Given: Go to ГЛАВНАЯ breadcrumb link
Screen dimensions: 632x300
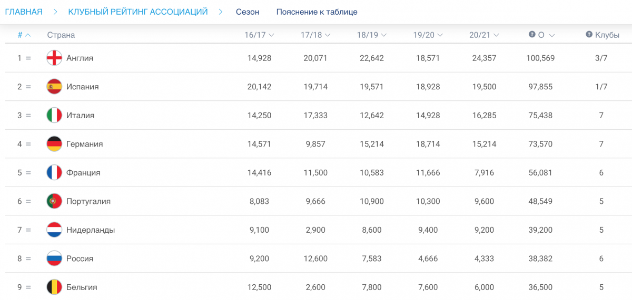Looking at the screenshot, I should pos(24,12).
